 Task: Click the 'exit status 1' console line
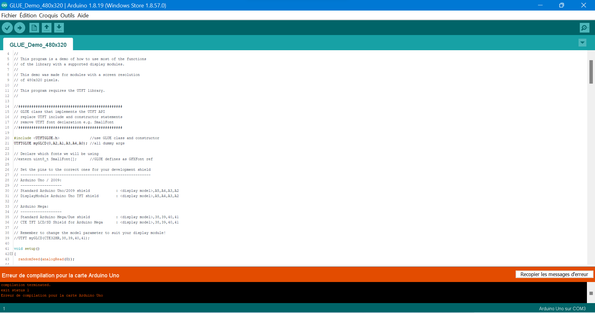click(x=15, y=290)
